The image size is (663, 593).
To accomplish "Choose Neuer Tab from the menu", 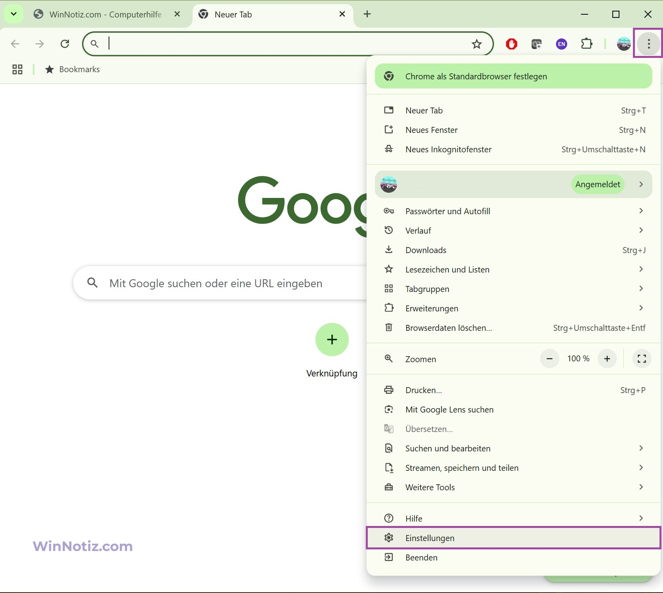I will pos(513,111).
